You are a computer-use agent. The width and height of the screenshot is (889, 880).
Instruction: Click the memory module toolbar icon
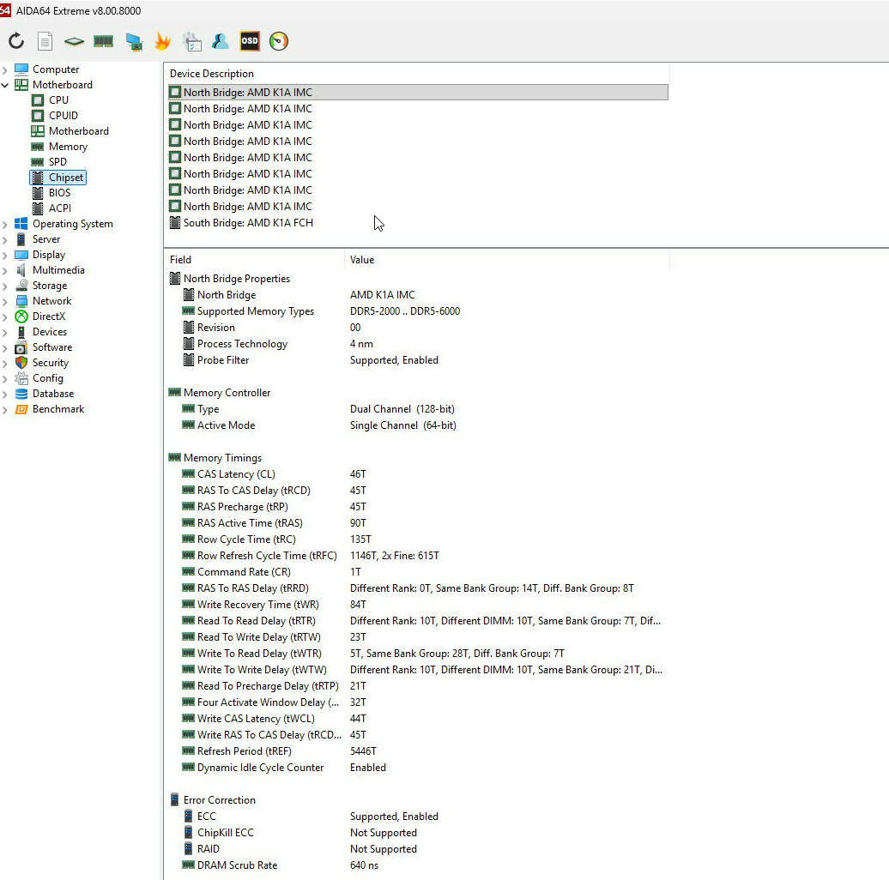coord(103,41)
